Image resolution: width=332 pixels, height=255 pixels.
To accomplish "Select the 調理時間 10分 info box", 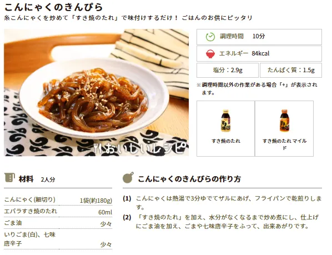I will coord(259,37).
